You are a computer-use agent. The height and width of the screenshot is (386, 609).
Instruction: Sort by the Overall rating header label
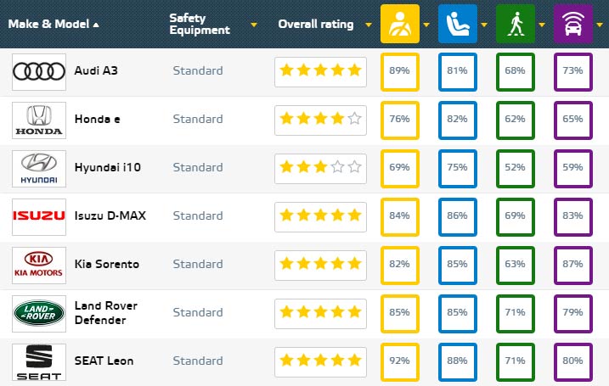click(x=316, y=24)
